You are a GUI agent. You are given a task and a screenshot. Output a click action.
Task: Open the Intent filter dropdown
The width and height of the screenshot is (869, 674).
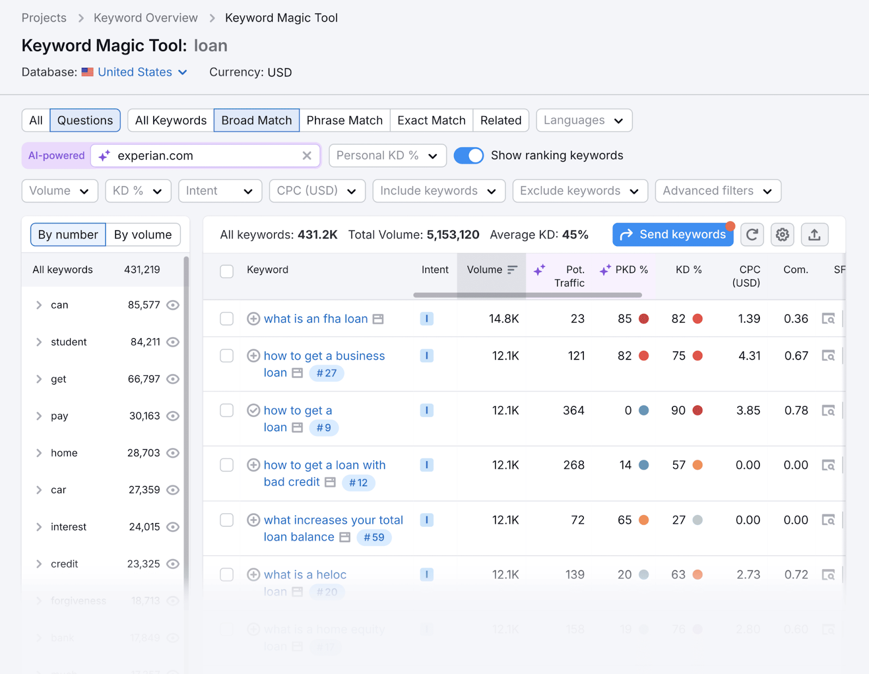click(x=220, y=191)
